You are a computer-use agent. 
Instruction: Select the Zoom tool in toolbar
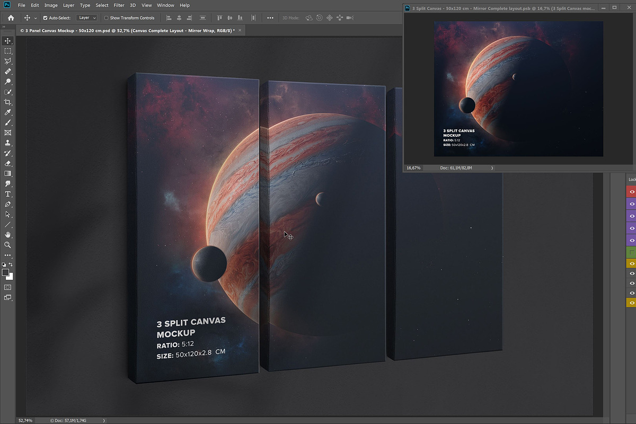click(7, 245)
